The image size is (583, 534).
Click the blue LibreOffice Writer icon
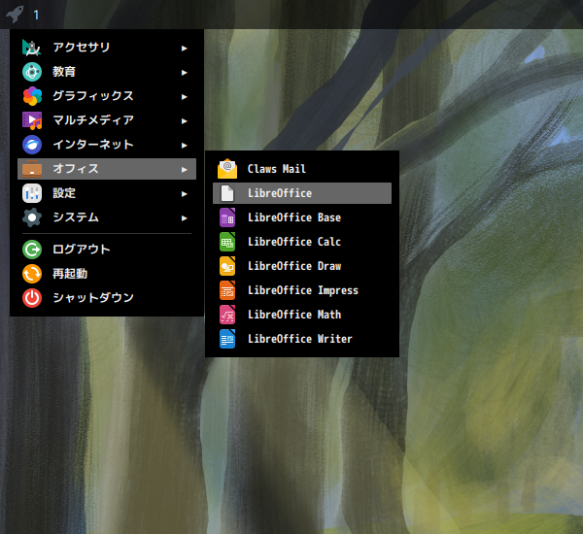tap(227, 339)
